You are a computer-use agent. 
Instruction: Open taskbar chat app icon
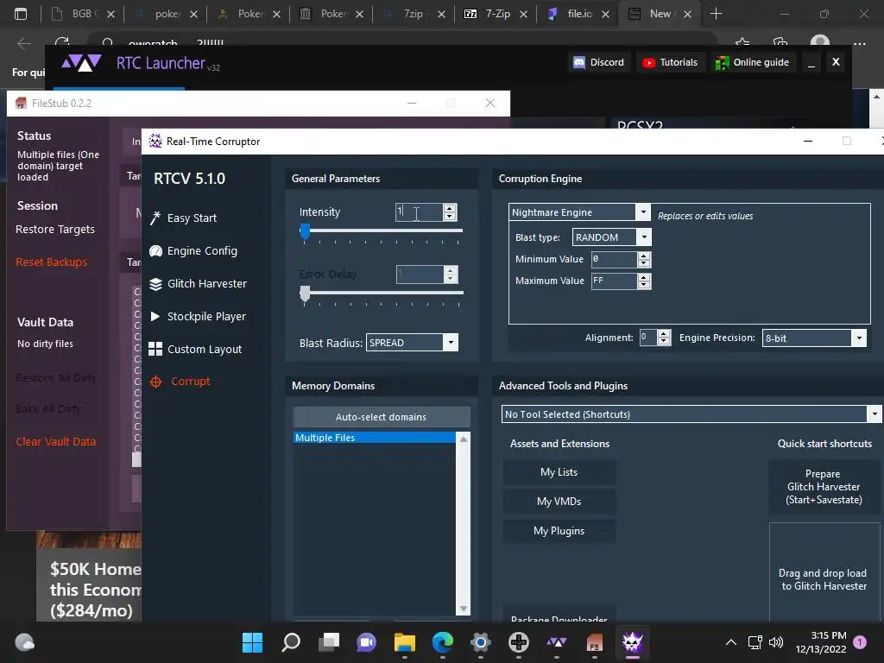tap(366, 642)
